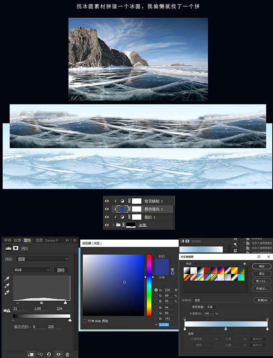This screenshot has width=273, height=358.
Task: Click the gradient map icon in gradient properties
Action: (x=182, y=241)
